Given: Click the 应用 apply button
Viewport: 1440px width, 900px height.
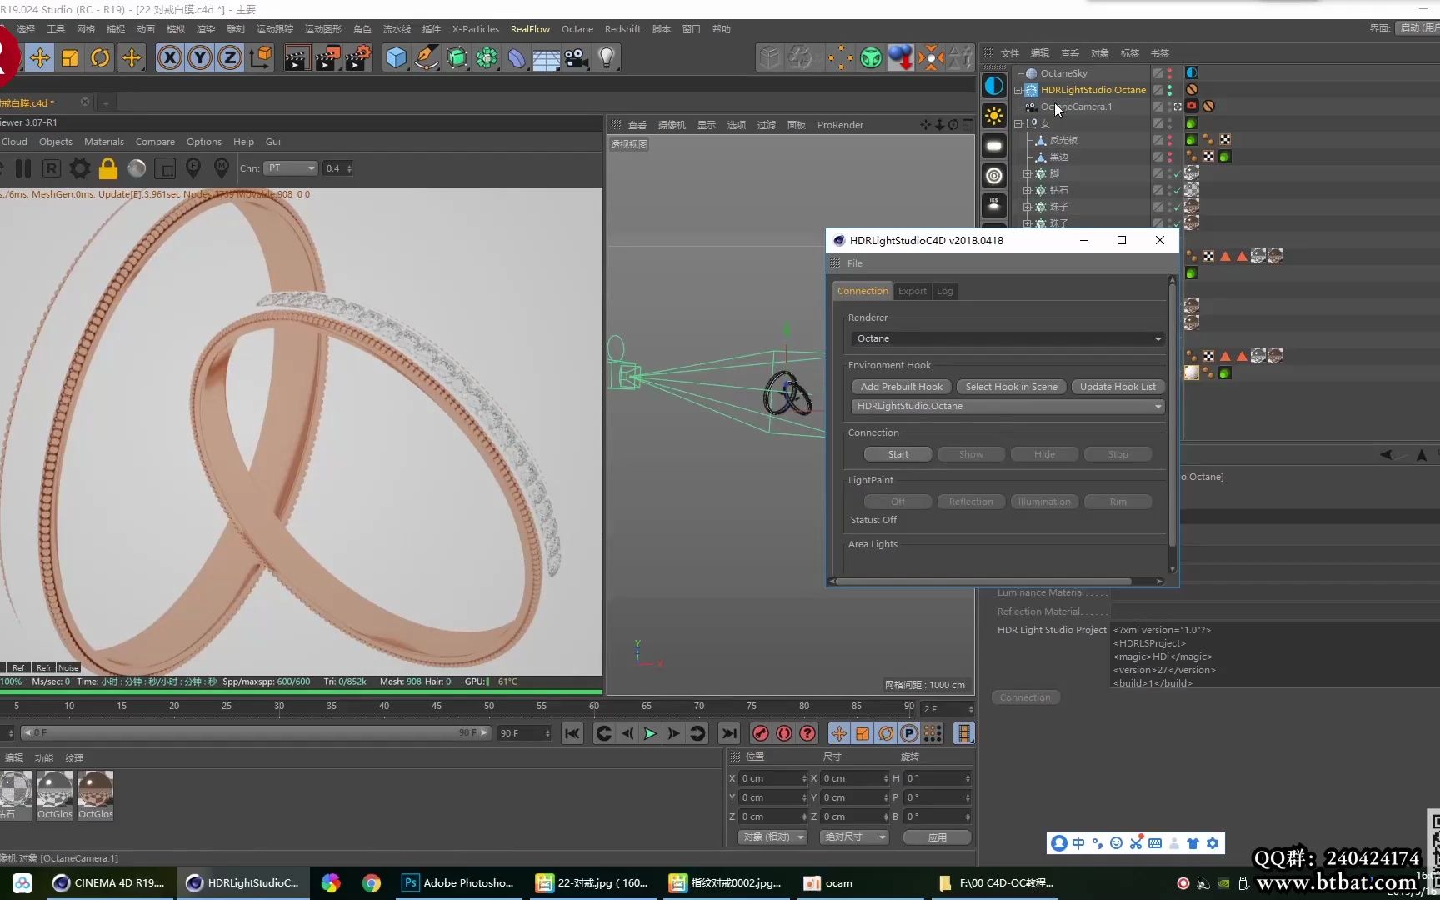Looking at the screenshot, I should [x=937, y=837].
